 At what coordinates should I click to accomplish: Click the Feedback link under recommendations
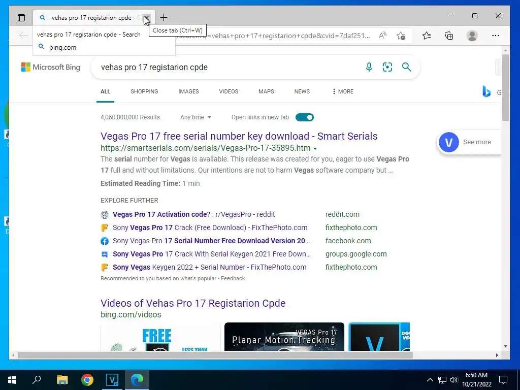[x=233, y=279]
